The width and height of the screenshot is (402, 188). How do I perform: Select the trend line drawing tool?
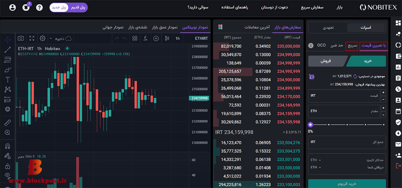pyautogui.click(x=8, y=50)
